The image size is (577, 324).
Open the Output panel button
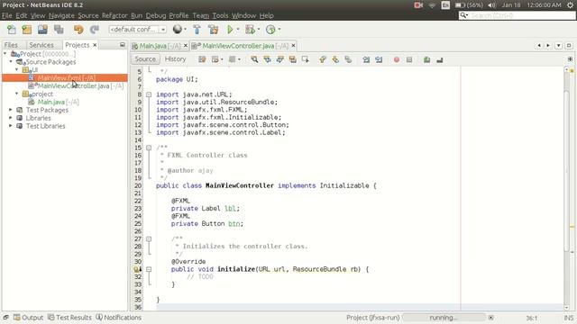click(x=28, y=318)
